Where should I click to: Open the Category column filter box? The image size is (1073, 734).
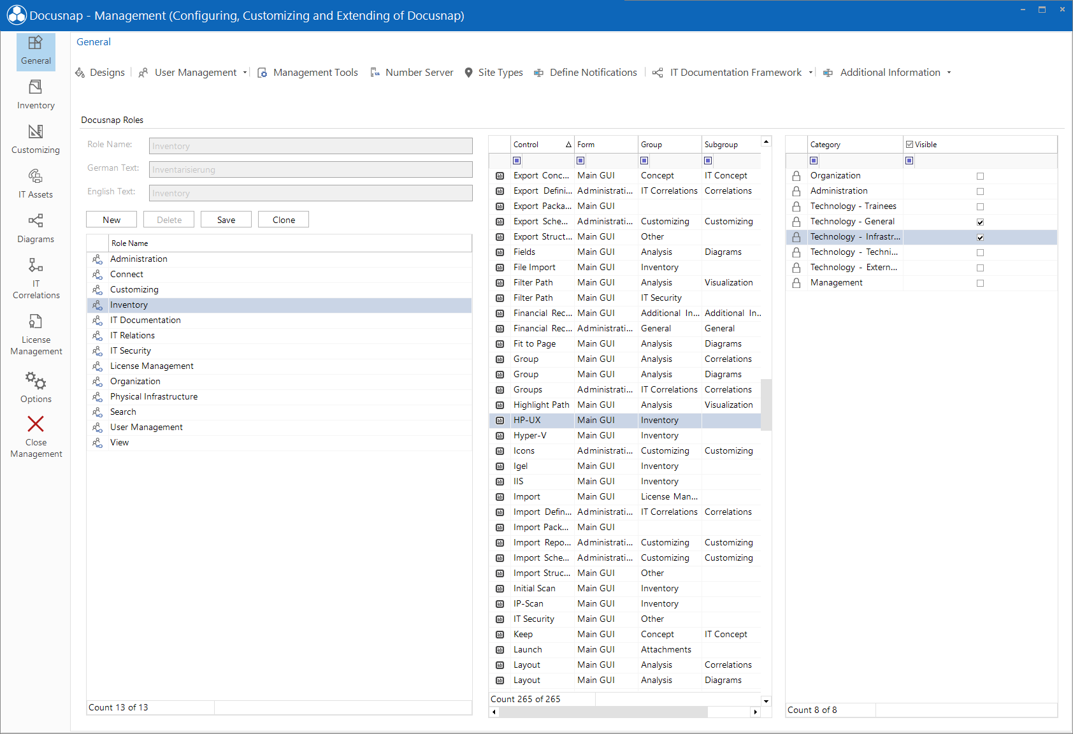coord(814,161)
